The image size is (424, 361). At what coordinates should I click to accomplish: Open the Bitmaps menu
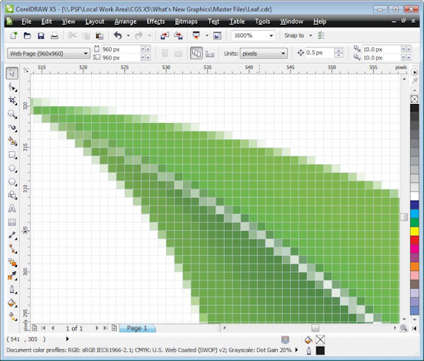click(187, 22)
